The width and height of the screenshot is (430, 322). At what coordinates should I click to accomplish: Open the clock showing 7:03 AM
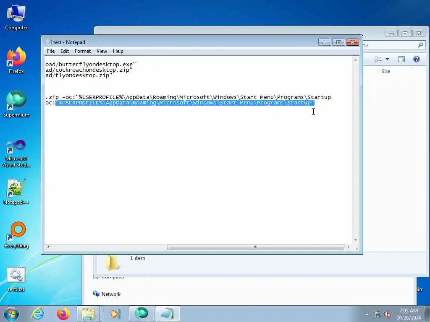click(x=408, y=314)
